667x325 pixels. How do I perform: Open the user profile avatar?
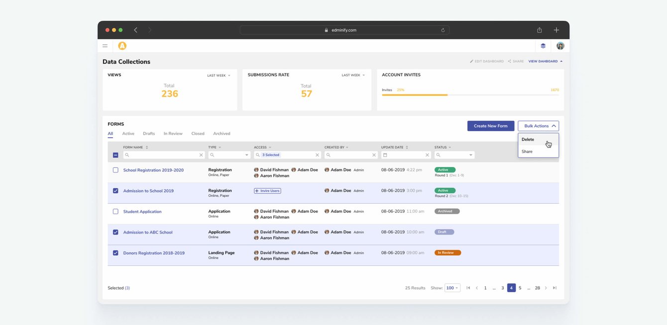[x=560, y=46]
